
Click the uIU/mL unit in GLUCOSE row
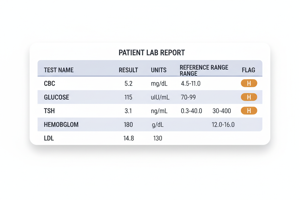tap(160, 97)
